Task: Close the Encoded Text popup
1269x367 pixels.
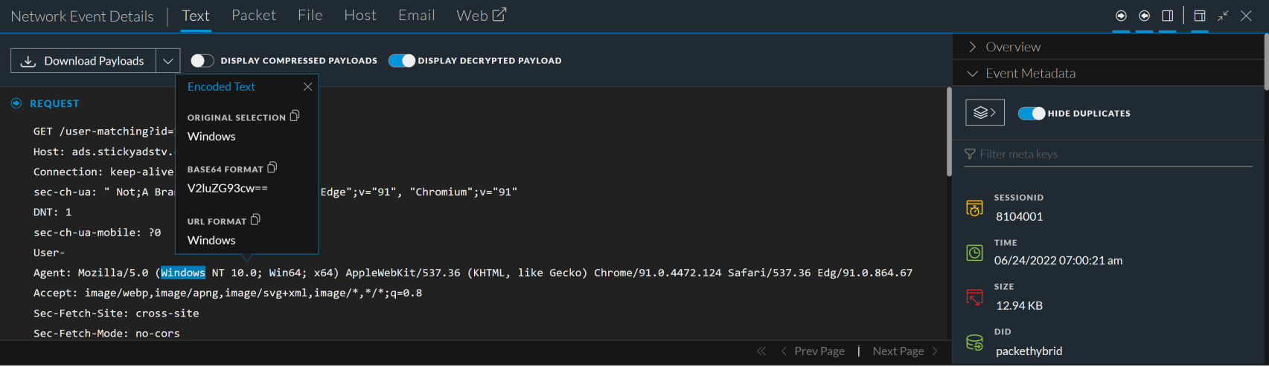Action: tap(307, 87)
